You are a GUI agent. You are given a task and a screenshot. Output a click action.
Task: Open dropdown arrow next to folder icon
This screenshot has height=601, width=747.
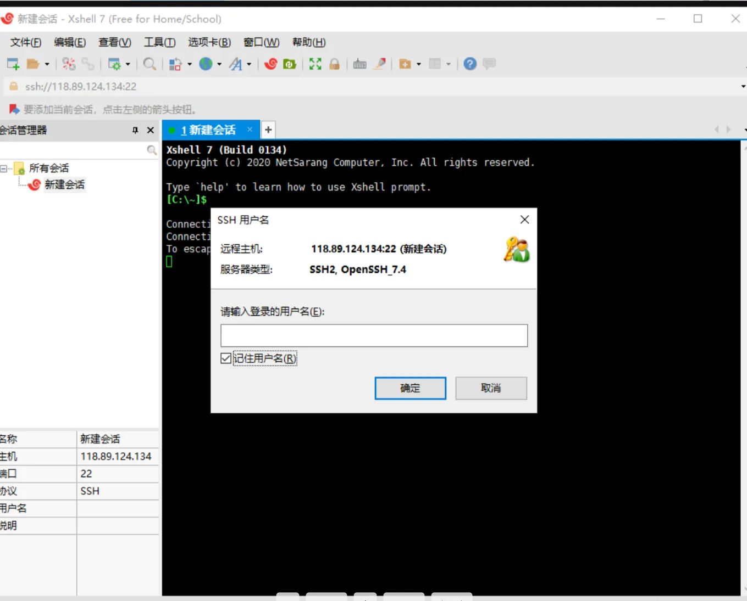(x=47, y=64)
